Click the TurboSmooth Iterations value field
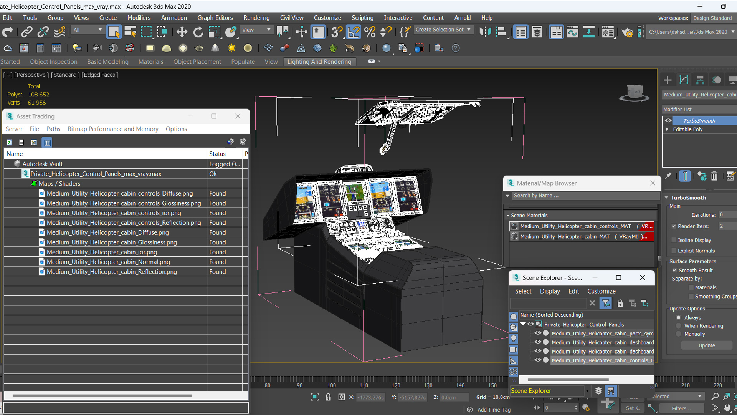This screenshot has width=737, height=415. 727,215
